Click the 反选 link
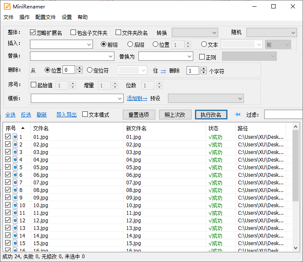 (26, 115)
